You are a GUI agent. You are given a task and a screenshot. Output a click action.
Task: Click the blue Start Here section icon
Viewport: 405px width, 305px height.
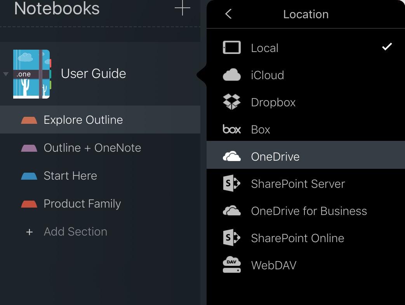pos(29,176)
